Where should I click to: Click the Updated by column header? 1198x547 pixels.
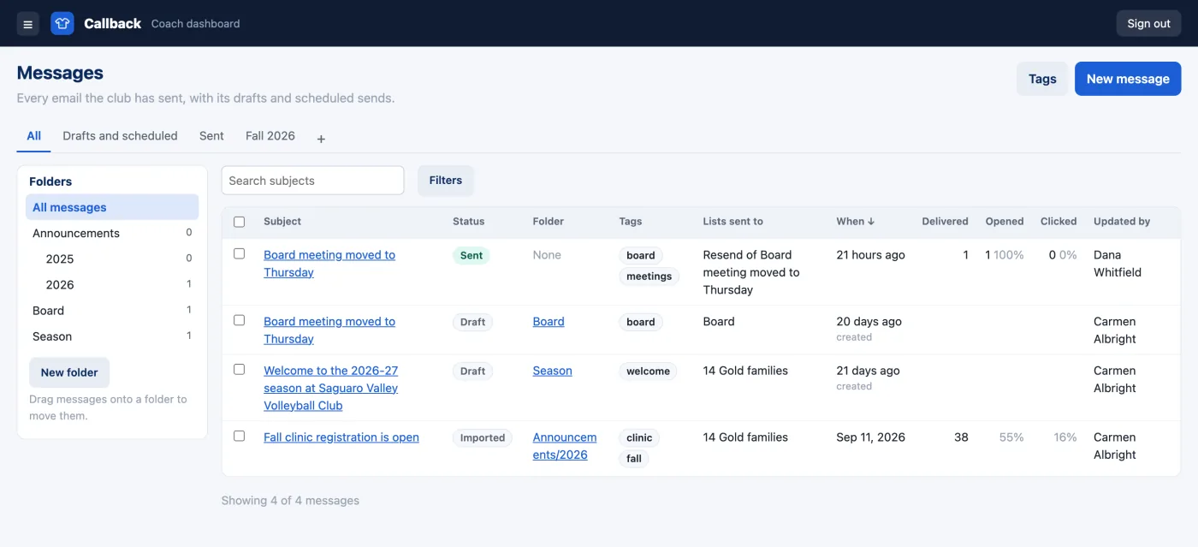point(1122,221)
